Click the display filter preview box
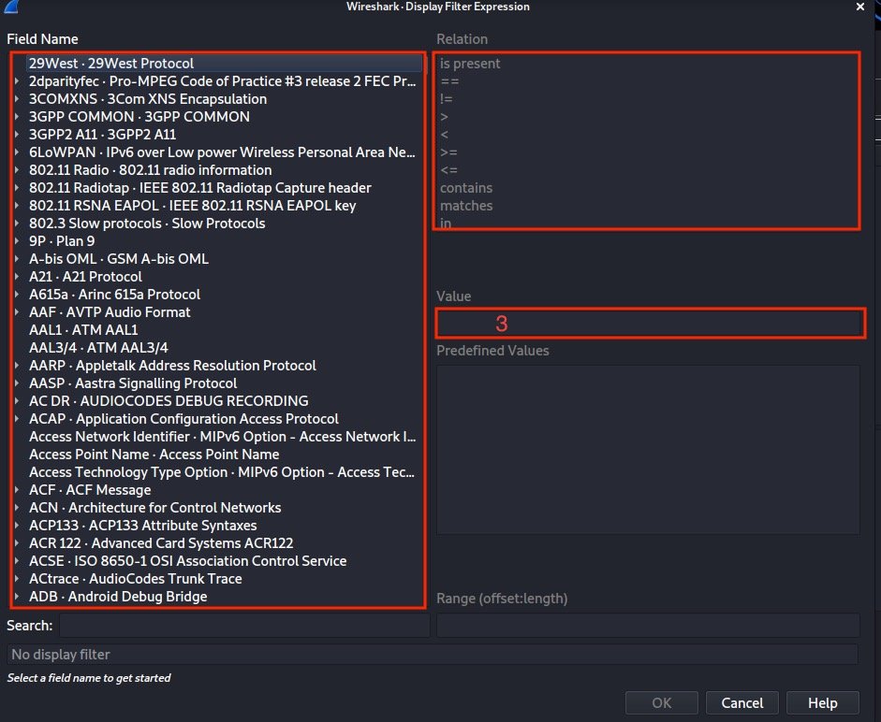881x722 pixels. (432, 655)
